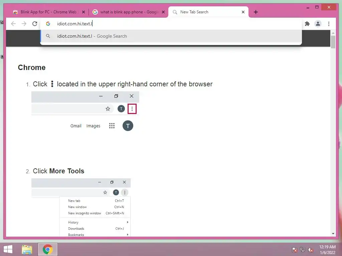Close the Blink App for PC tab
Viewport: 342px width, 256px height.
pyautogui.click(x=83, y=12)
